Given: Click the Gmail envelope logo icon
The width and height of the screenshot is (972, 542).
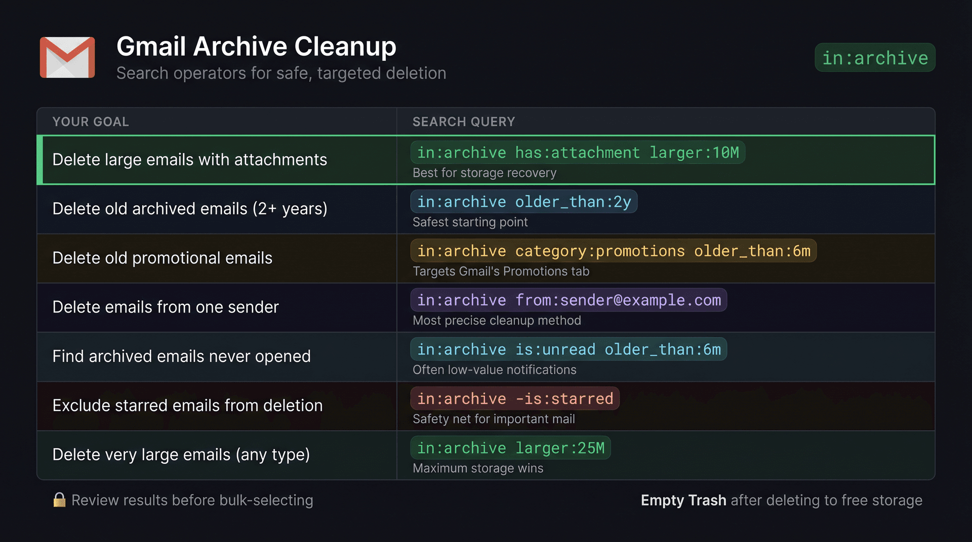Looking at the screenshot, I should 67,57.
